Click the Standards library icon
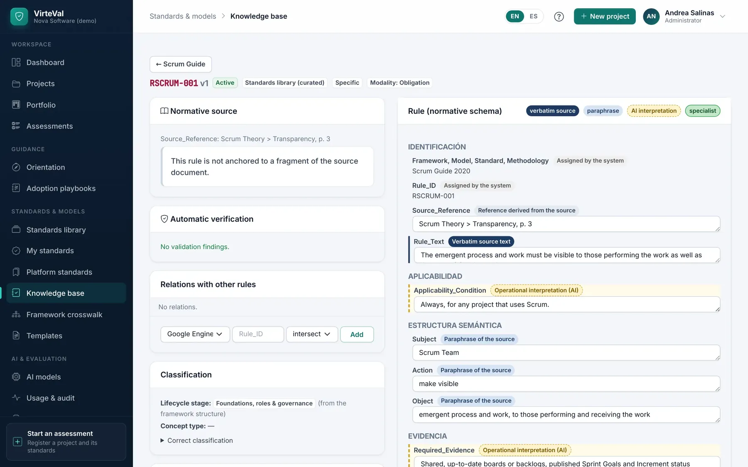The width and height of the screenshot is (748, 467). point(16,230)
